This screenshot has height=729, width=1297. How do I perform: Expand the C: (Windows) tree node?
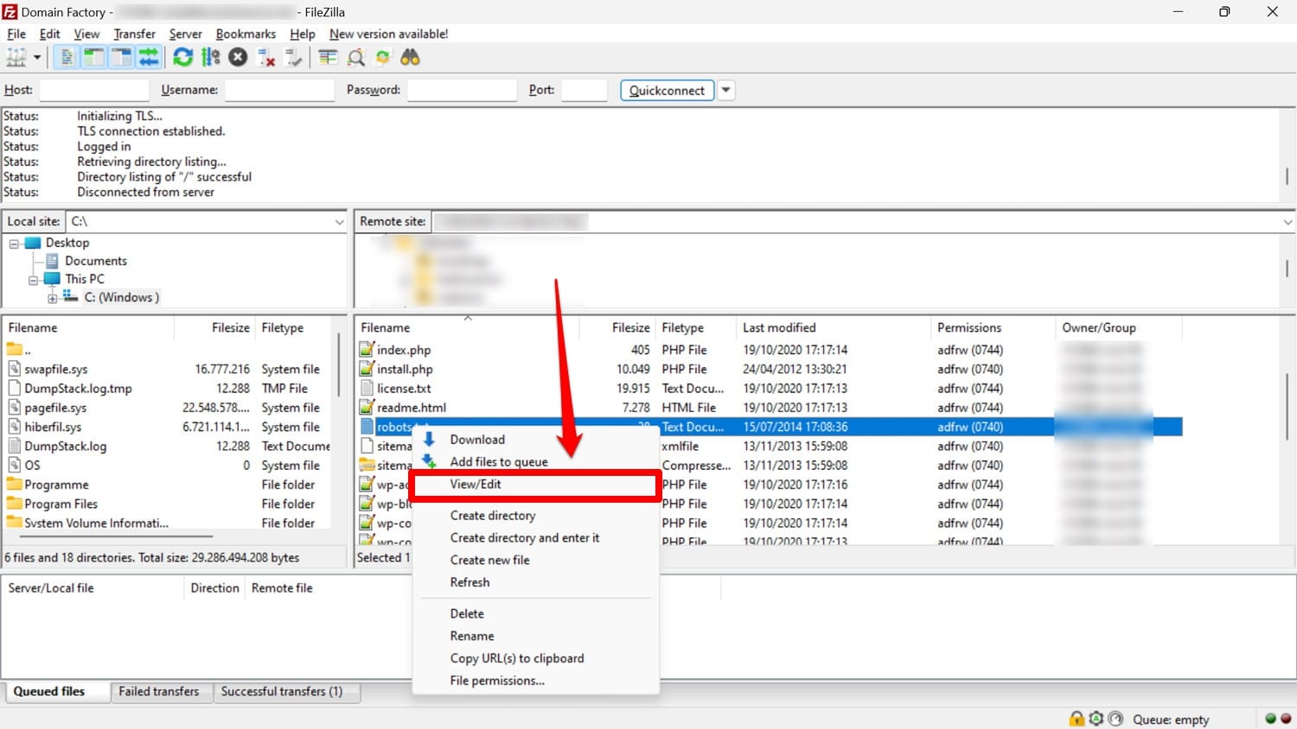pyautogui.click(x=53, y=298)
